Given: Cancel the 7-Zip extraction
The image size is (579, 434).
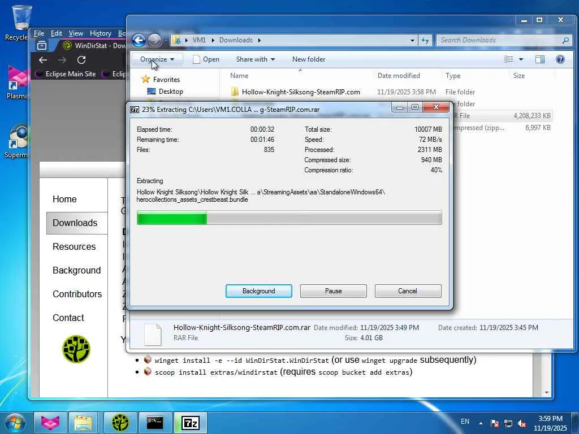Looking at the screenshot, I should (x=408, y=291).
